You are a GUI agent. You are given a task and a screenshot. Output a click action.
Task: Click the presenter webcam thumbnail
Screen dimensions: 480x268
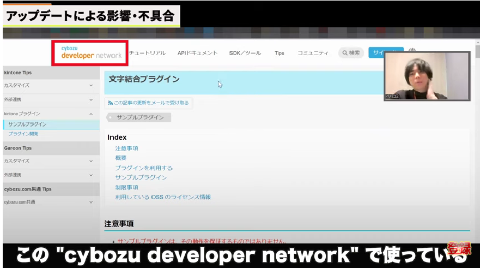pyautogui.click(x=427, y=76)
